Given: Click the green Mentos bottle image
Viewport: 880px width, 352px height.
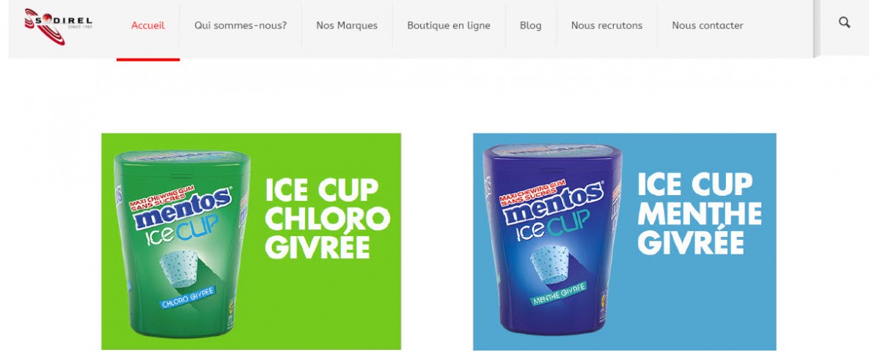Looking at the screenshot, I should [x=176, y=243].
